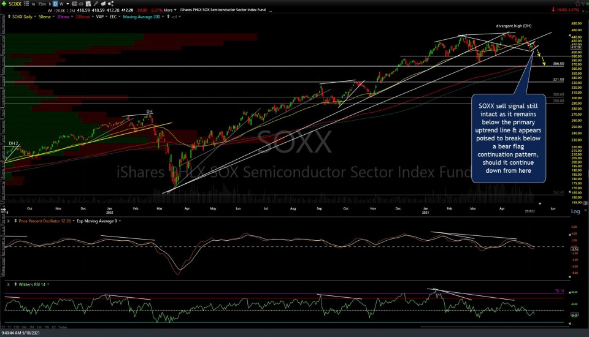Click the arrows icon at bottom-left of time axis

coord(4,210)
